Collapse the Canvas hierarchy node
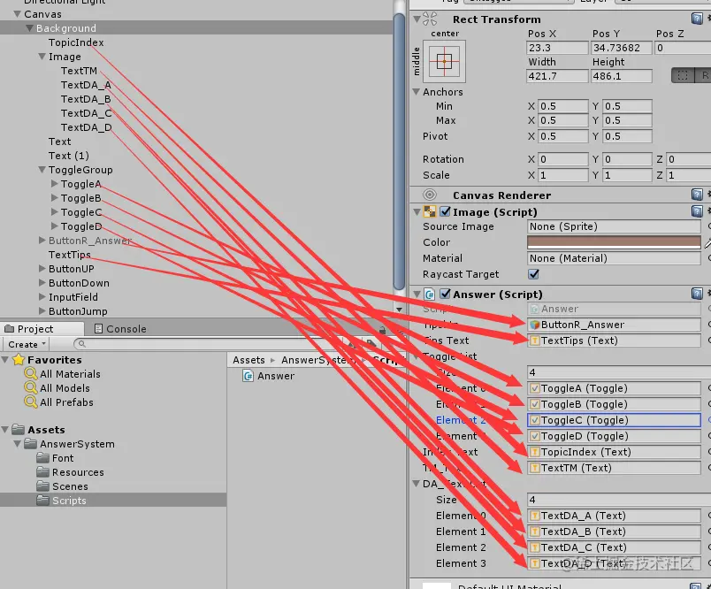The height and width of the screenshot is (589, 711). pyautogui.click(x=17, y=14)
